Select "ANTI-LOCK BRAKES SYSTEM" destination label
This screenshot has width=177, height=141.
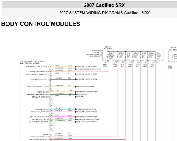pyautogui.click(x=88, y=119)
